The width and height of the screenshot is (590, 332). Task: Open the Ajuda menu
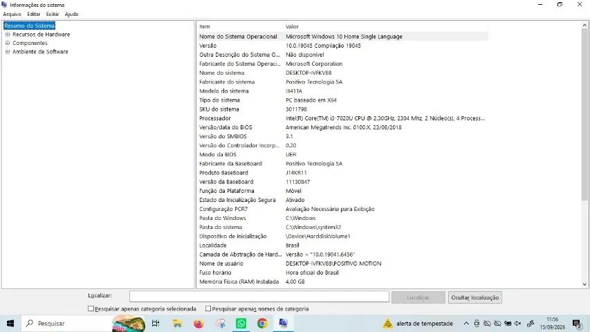(x=71, y=14)
